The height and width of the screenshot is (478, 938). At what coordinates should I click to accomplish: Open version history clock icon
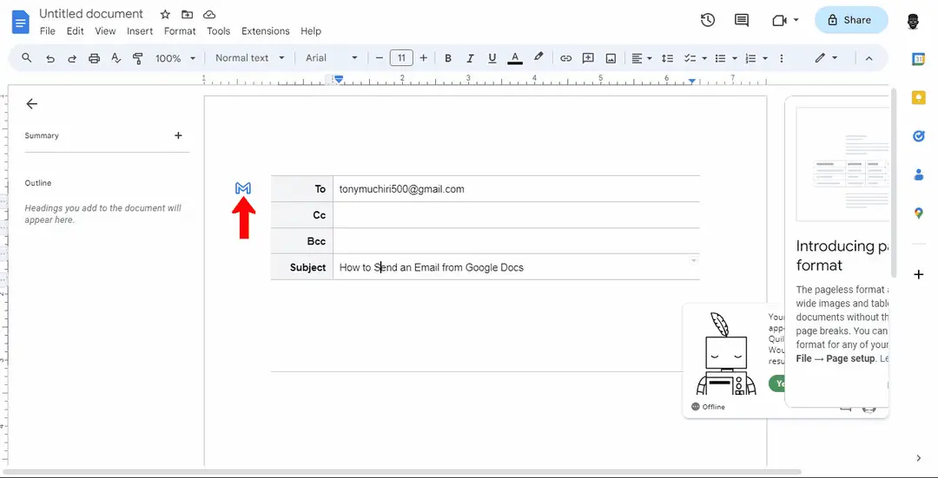708,20
